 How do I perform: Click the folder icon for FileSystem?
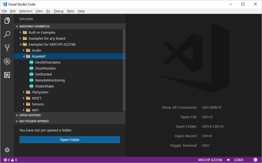[28, 92]
